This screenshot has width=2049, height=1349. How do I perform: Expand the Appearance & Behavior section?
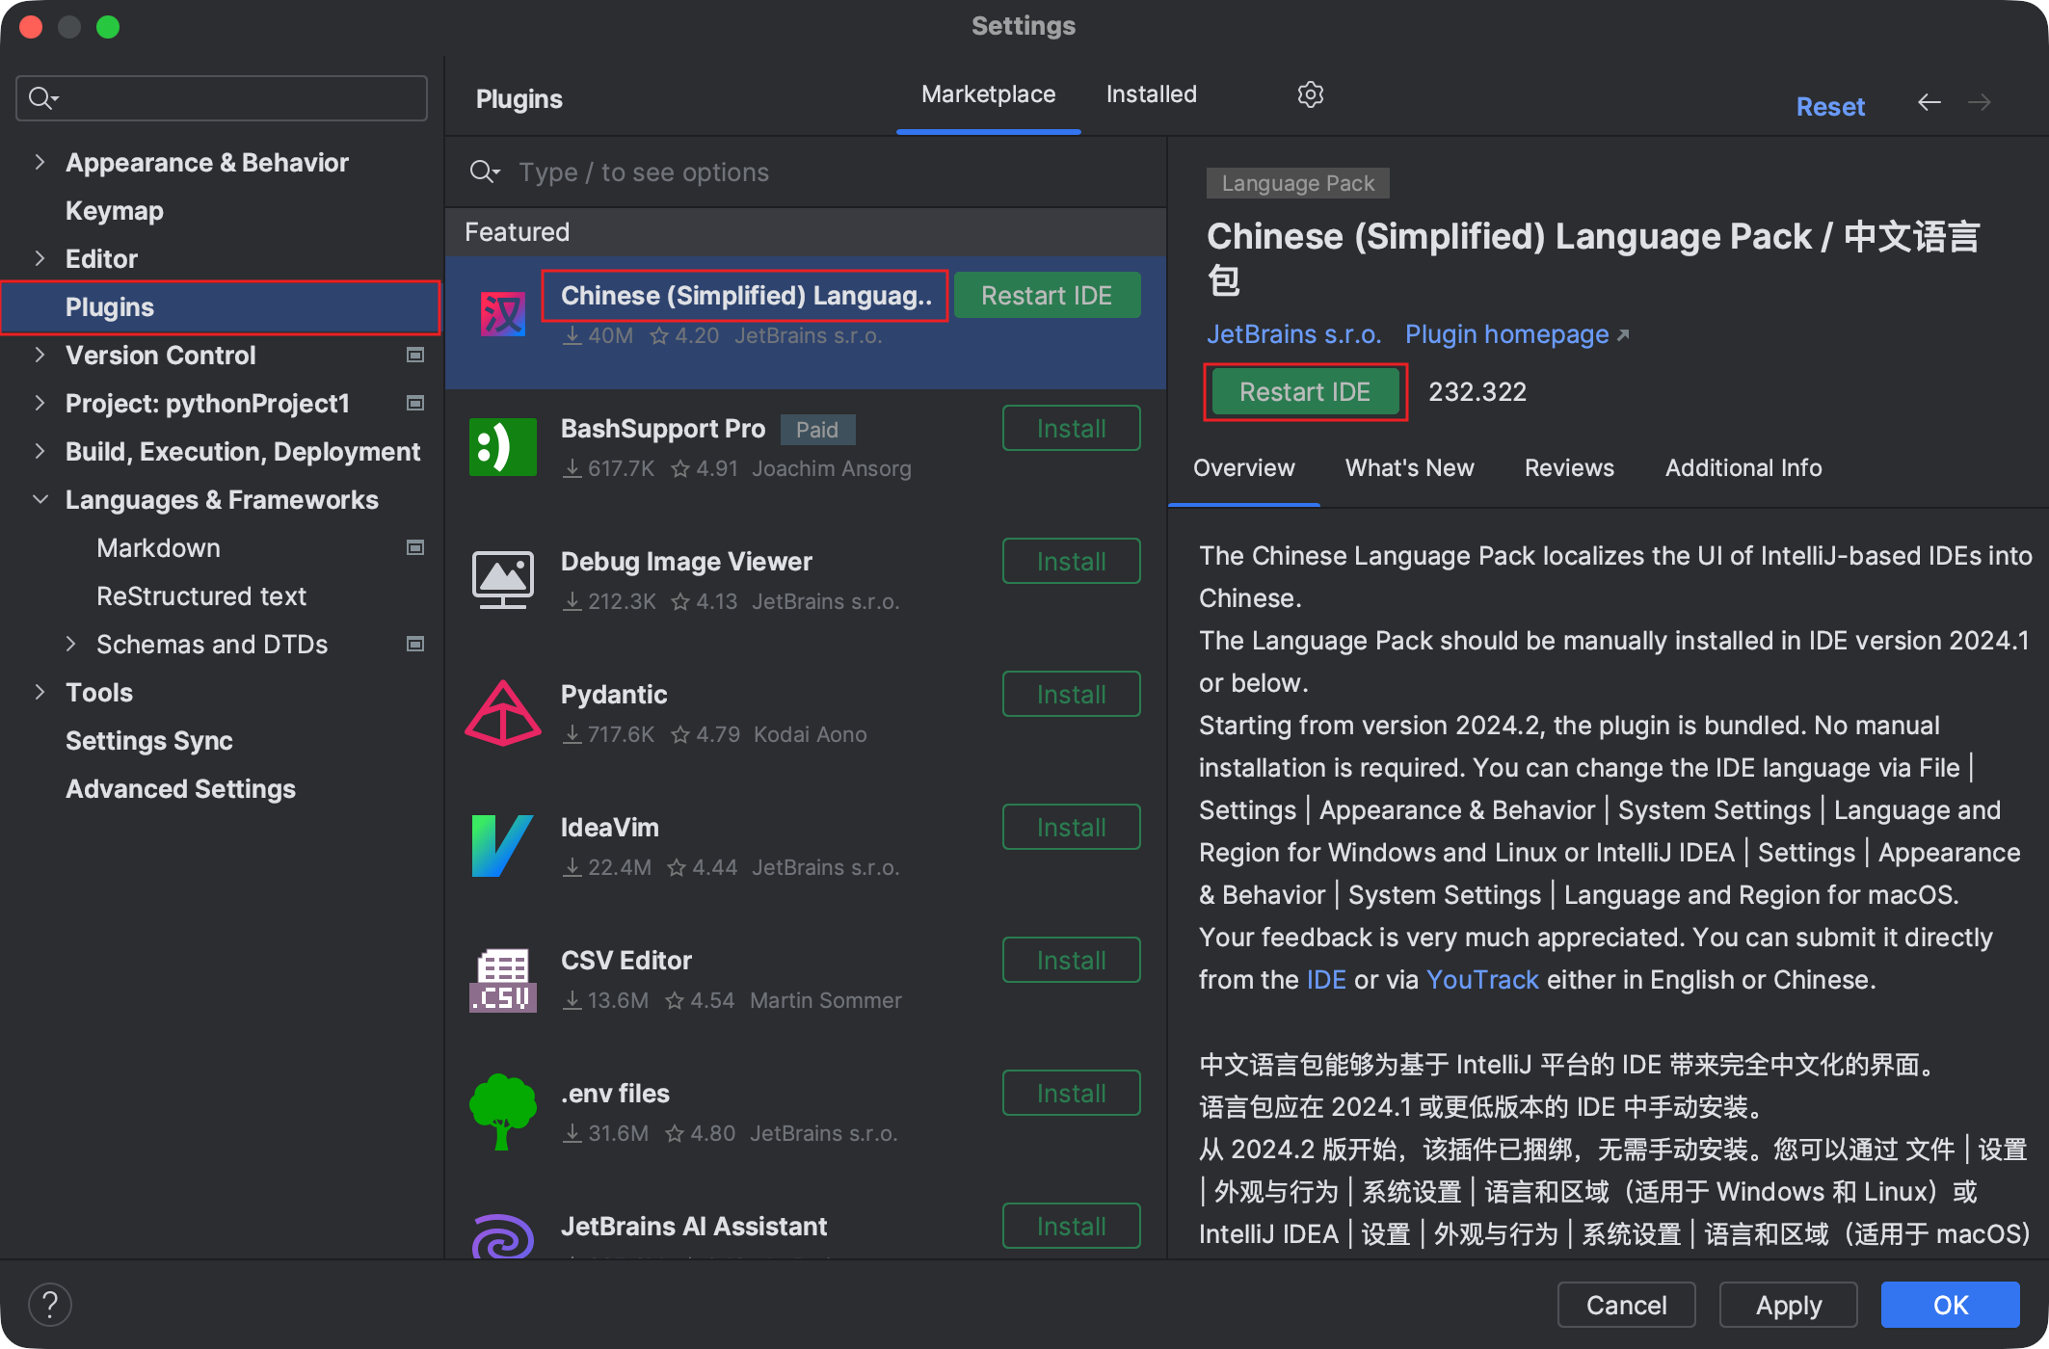[40, 162]
